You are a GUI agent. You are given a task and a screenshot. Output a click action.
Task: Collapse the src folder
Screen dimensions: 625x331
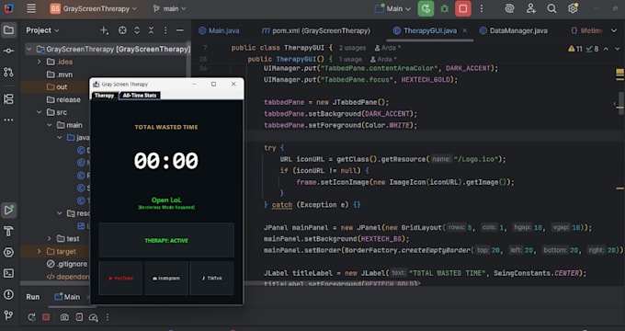point(39,112)
